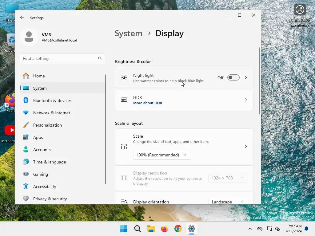
Task: Select System in the sidebar
Action: click(63, 88)
